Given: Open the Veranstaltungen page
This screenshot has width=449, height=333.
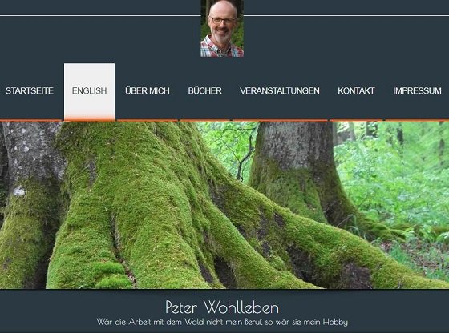Looking at the screenshot, I should [280, 91].
